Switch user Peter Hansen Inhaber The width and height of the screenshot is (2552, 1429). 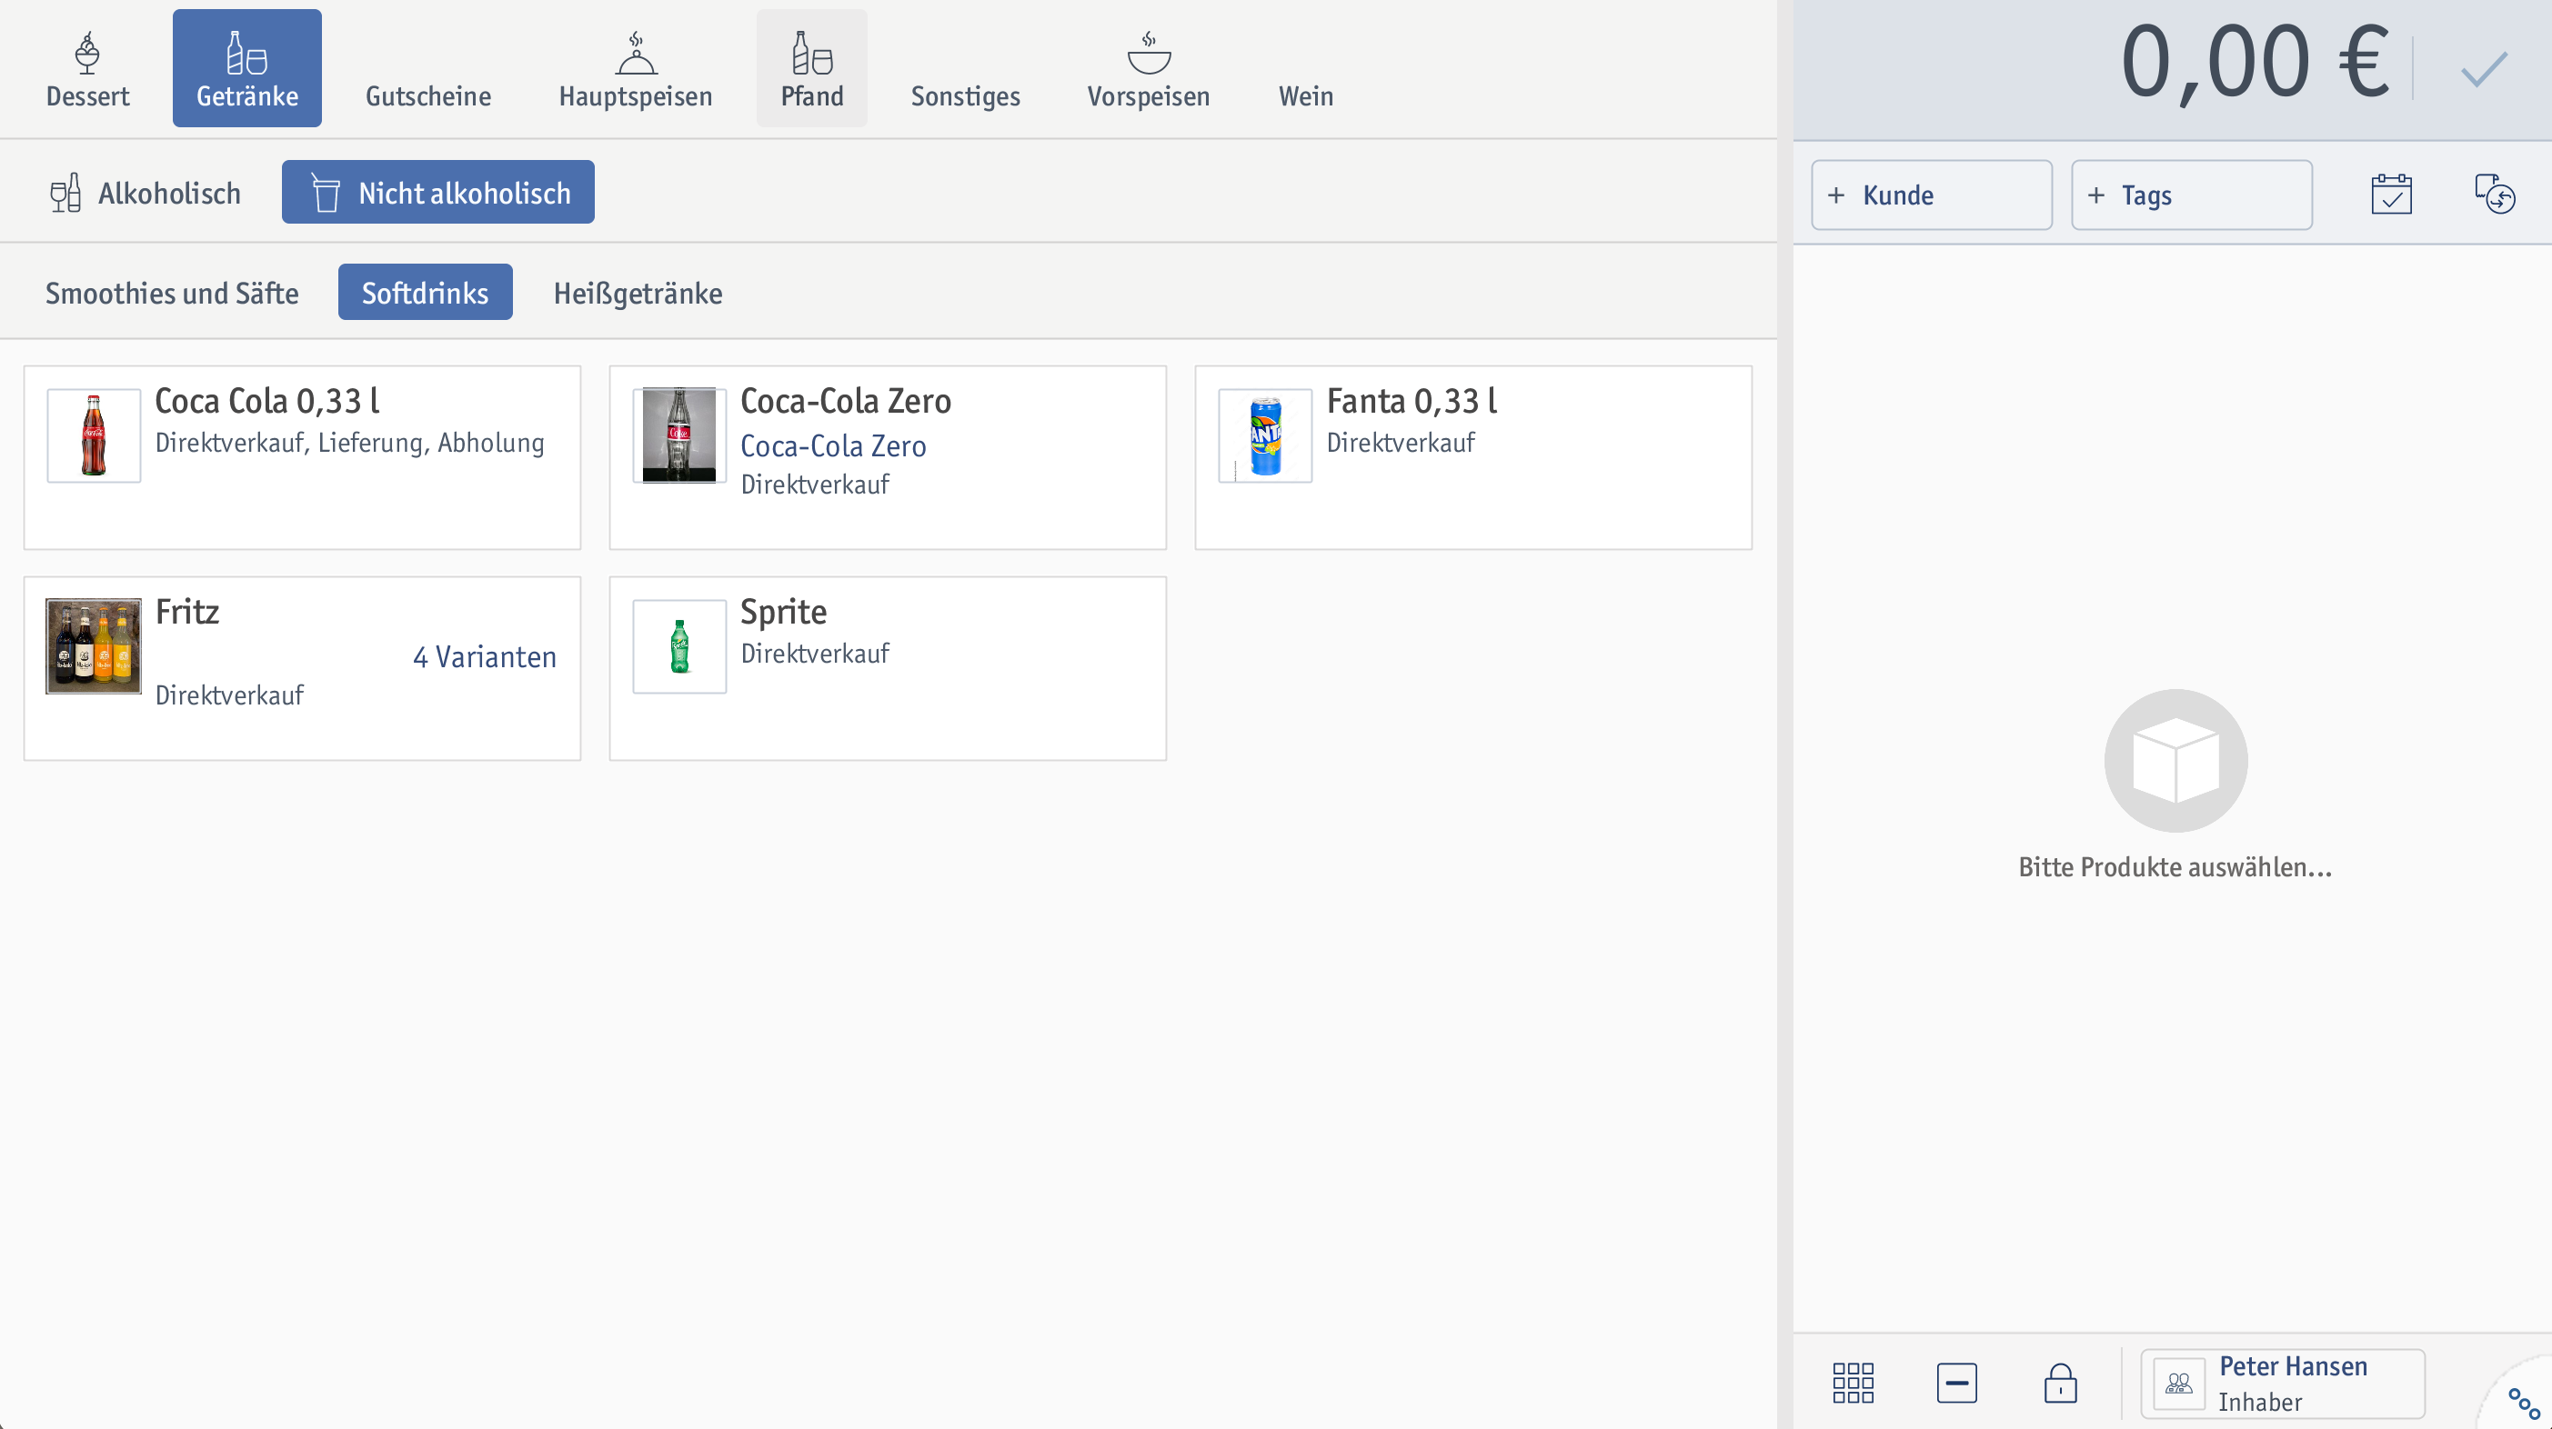point(2283,1384)
